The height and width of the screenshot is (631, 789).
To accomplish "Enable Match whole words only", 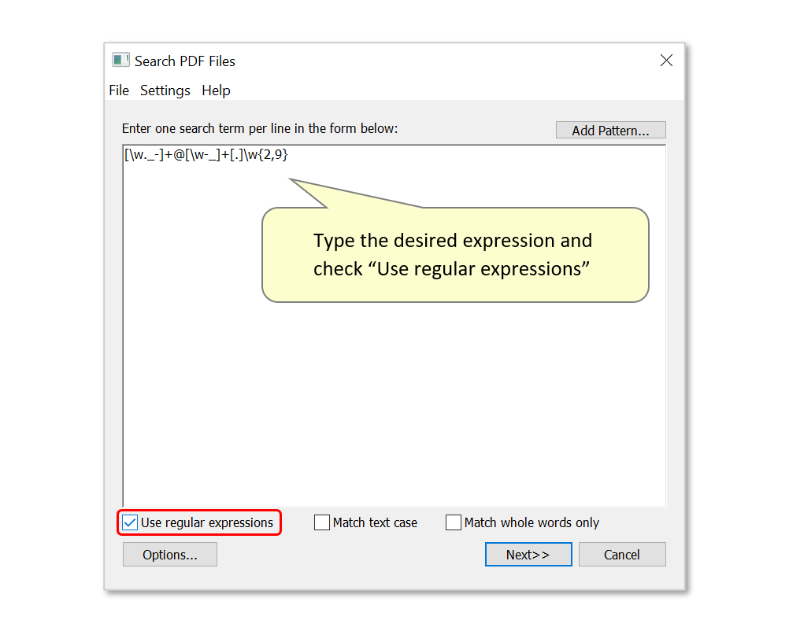I will click(x=454, y=522).
